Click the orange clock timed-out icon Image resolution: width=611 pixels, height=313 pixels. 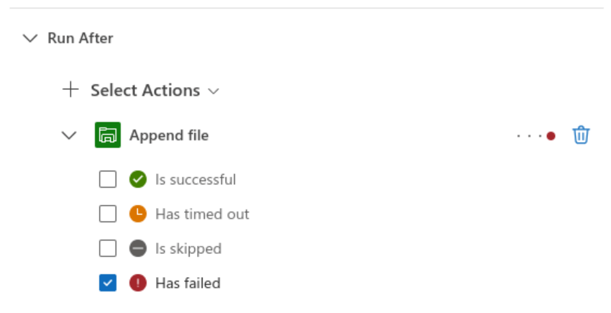tap(138, 214)
